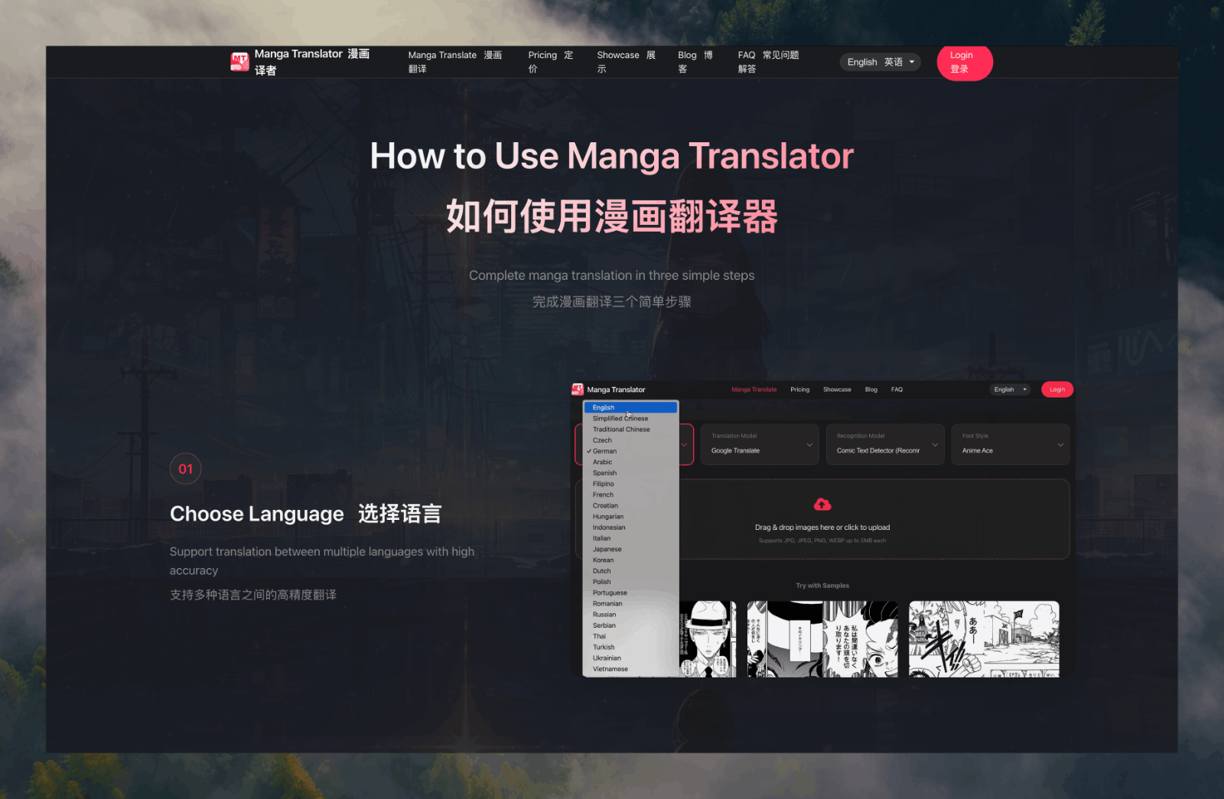Click the red cloud upload icon

822,505
